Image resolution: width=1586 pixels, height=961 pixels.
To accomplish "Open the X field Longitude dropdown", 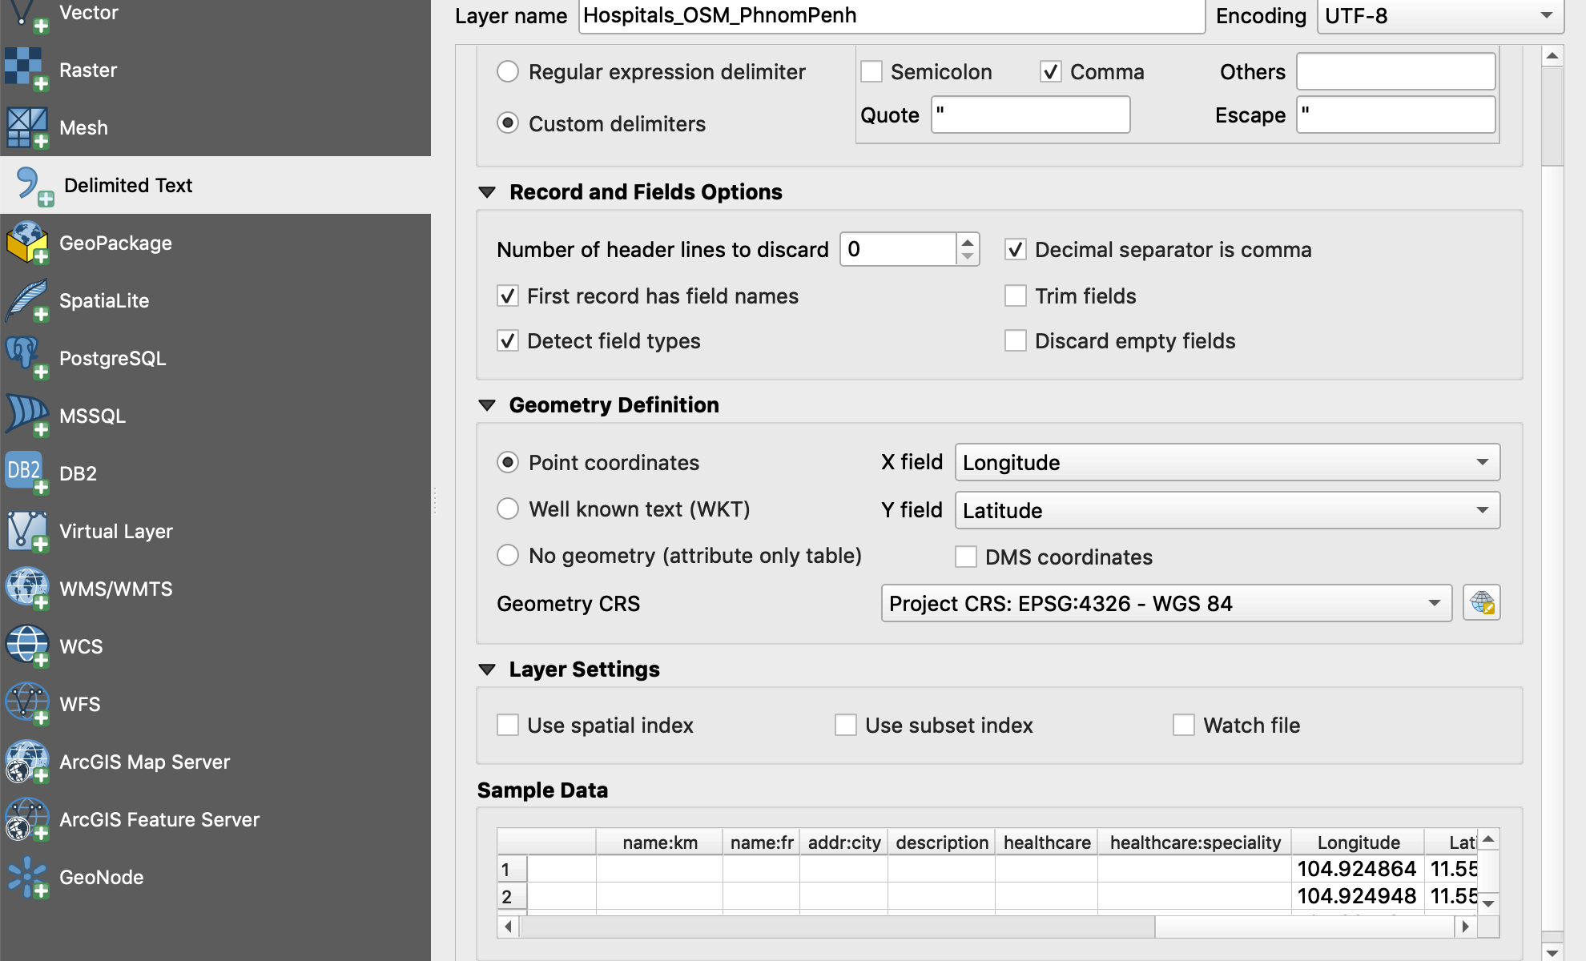I will (1227, 462).
